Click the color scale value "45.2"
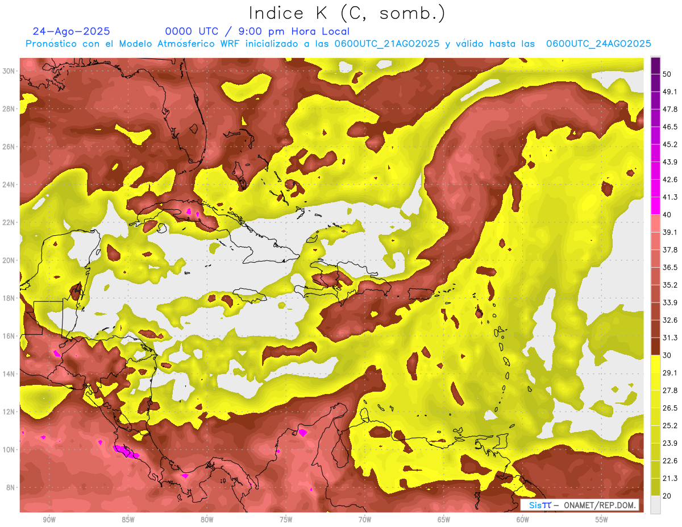Image resolution: width=682 pixels, height=527 pixels. [670, 144]
